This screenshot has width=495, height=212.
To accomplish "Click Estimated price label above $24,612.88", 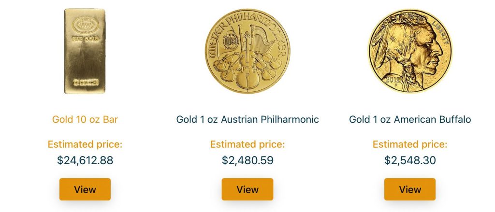I will 85,144.
